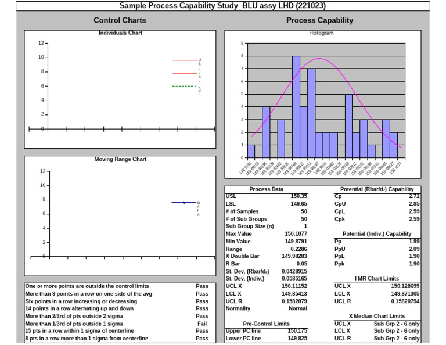
Task: Select the red USL legend line in Individuals Chart
Action: click(x=184, y=60)
